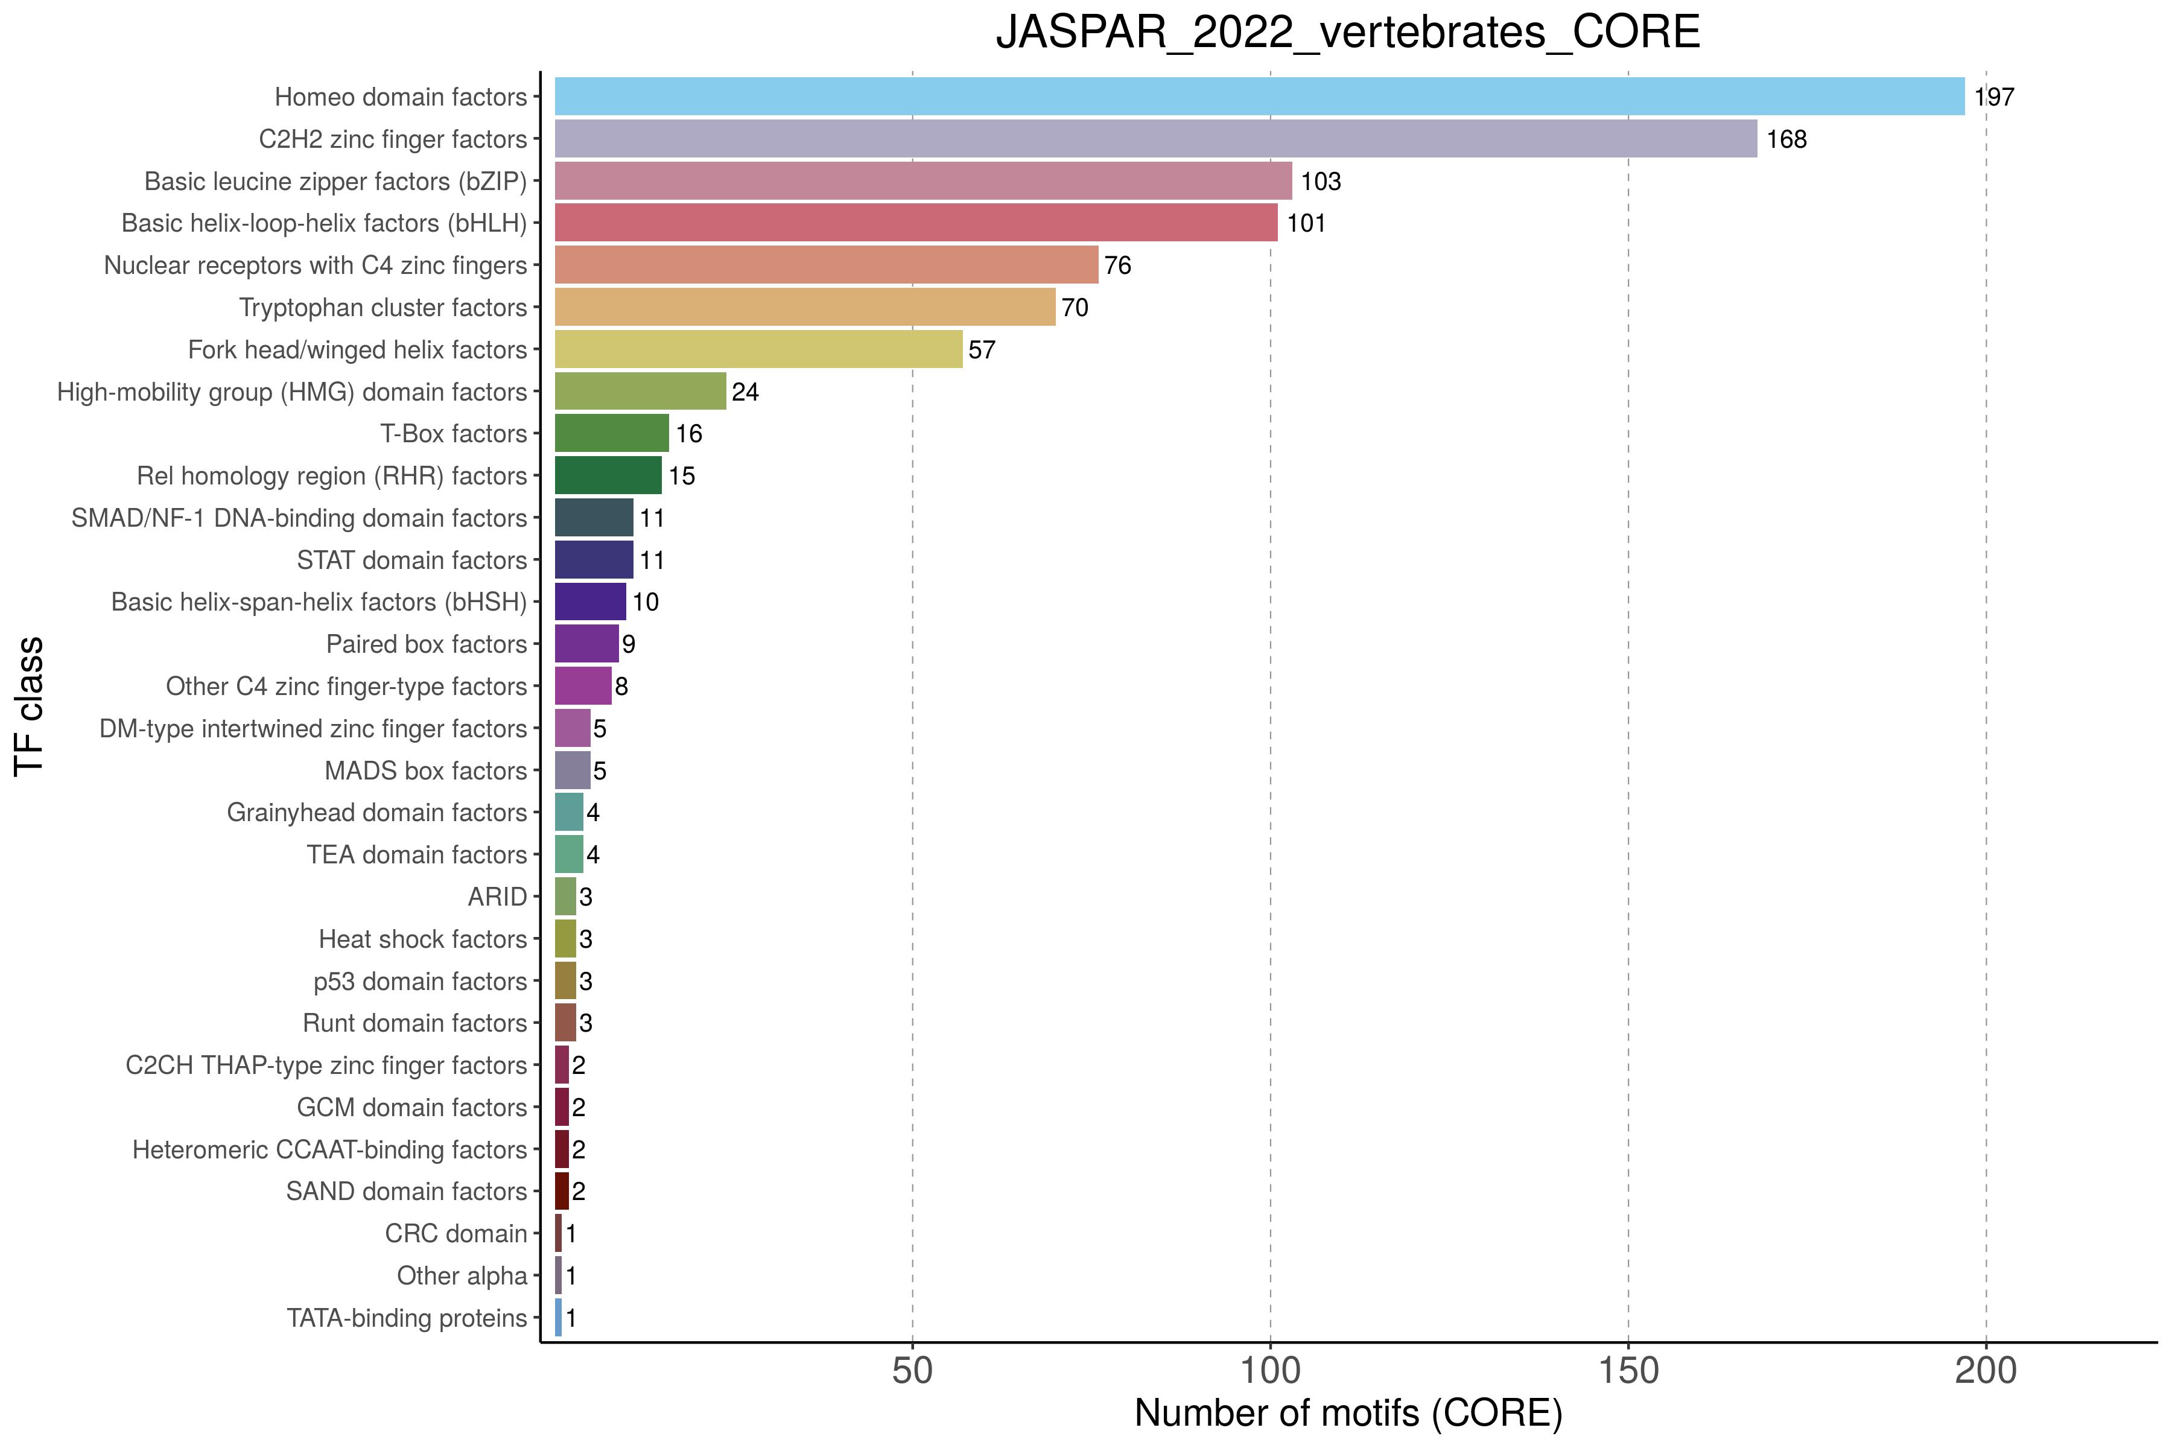
Task: Click the tan Tryptophan cluster bar
Action: pyautogui.click(x=805, y=306)
